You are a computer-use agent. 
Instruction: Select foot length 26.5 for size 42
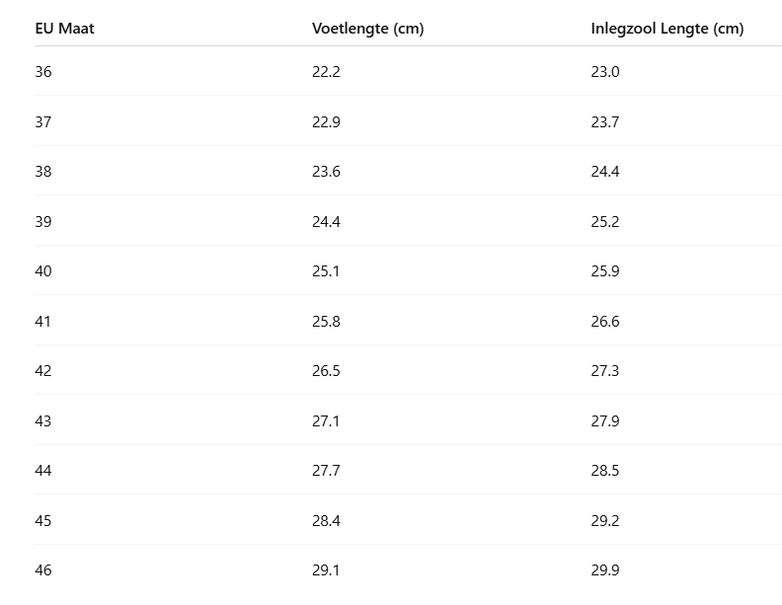tap(326, 371)
